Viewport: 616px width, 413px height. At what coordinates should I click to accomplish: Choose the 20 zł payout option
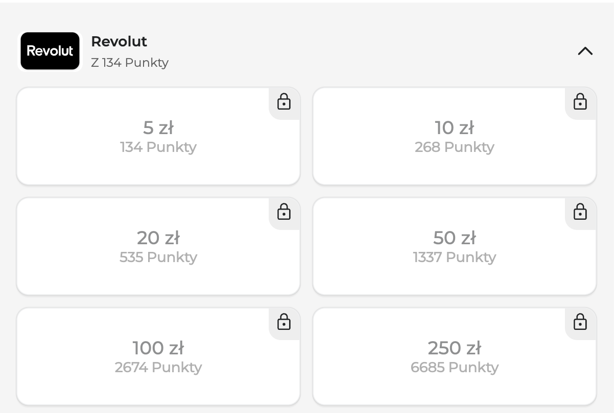pyautogui.click(x=158, y=246)
